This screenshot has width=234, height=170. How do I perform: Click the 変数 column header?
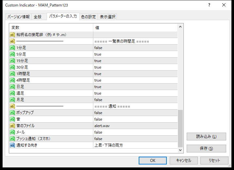(x=51, y=28)
